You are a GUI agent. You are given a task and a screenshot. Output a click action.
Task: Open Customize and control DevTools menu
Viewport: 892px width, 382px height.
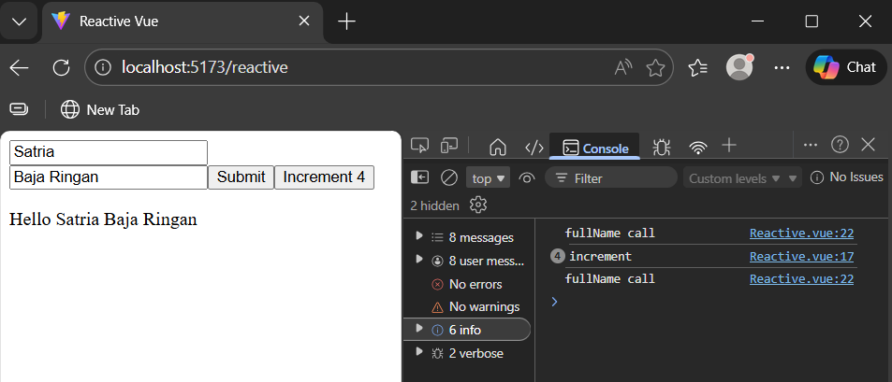tap(810, 145)
